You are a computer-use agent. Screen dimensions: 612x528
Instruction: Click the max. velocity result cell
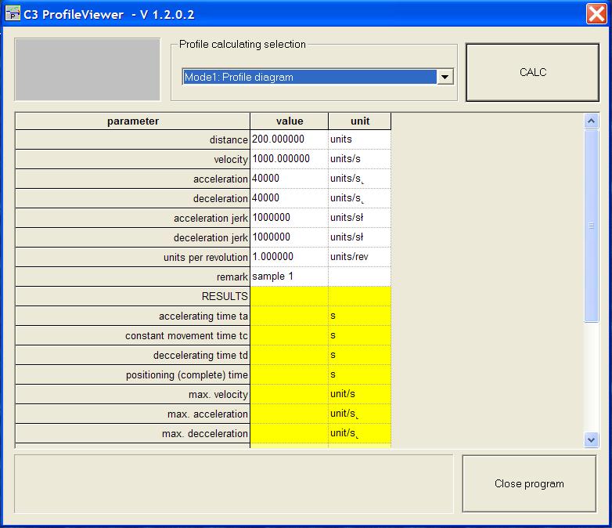pyautogui.click(x=290, y=394)
